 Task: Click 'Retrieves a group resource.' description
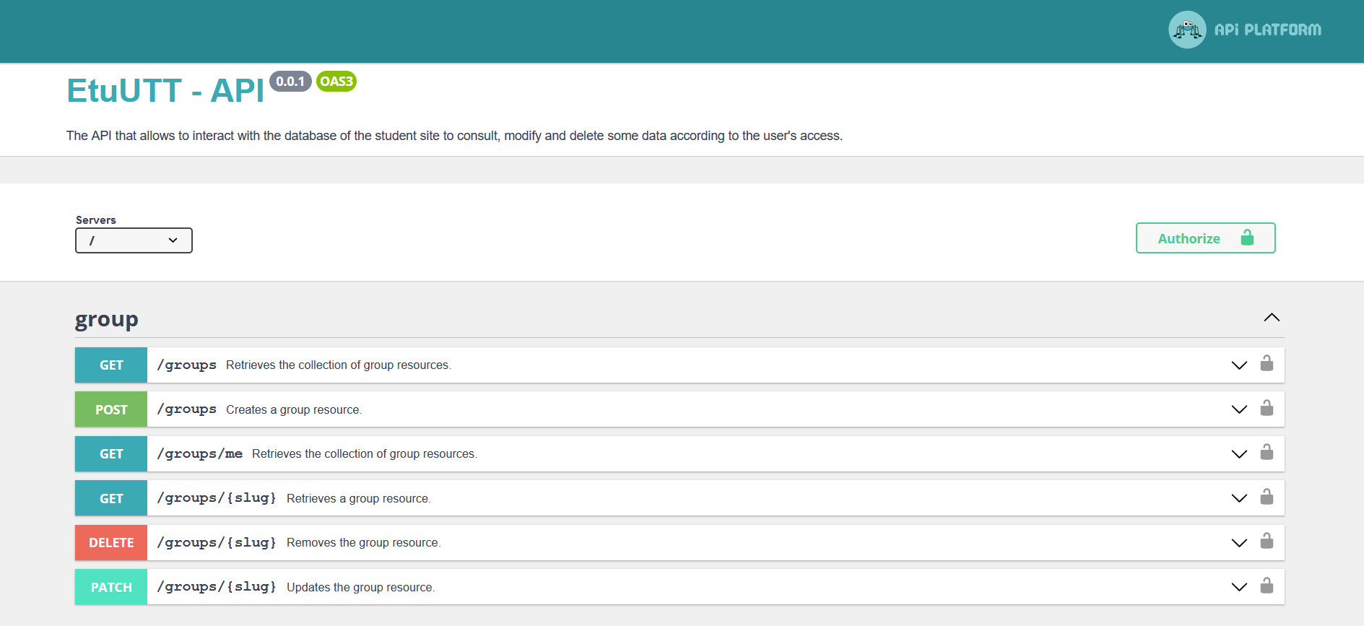358,499
